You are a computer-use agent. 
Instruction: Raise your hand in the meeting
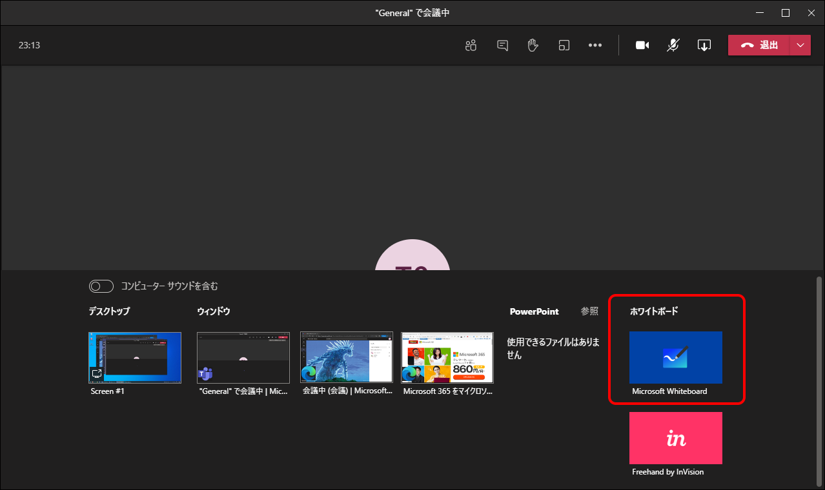coord(533,45)
